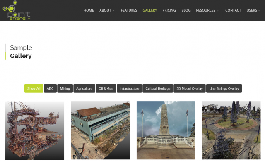Open the FEATURES page
The height and width of the screenshot is (161, 265).
click(129, 10)
